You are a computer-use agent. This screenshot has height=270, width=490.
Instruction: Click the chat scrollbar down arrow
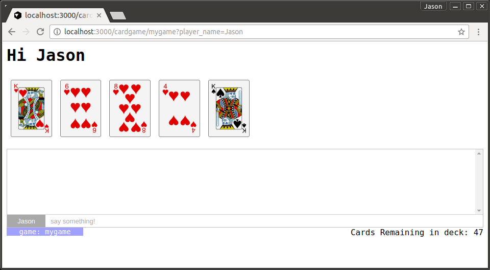479,211
